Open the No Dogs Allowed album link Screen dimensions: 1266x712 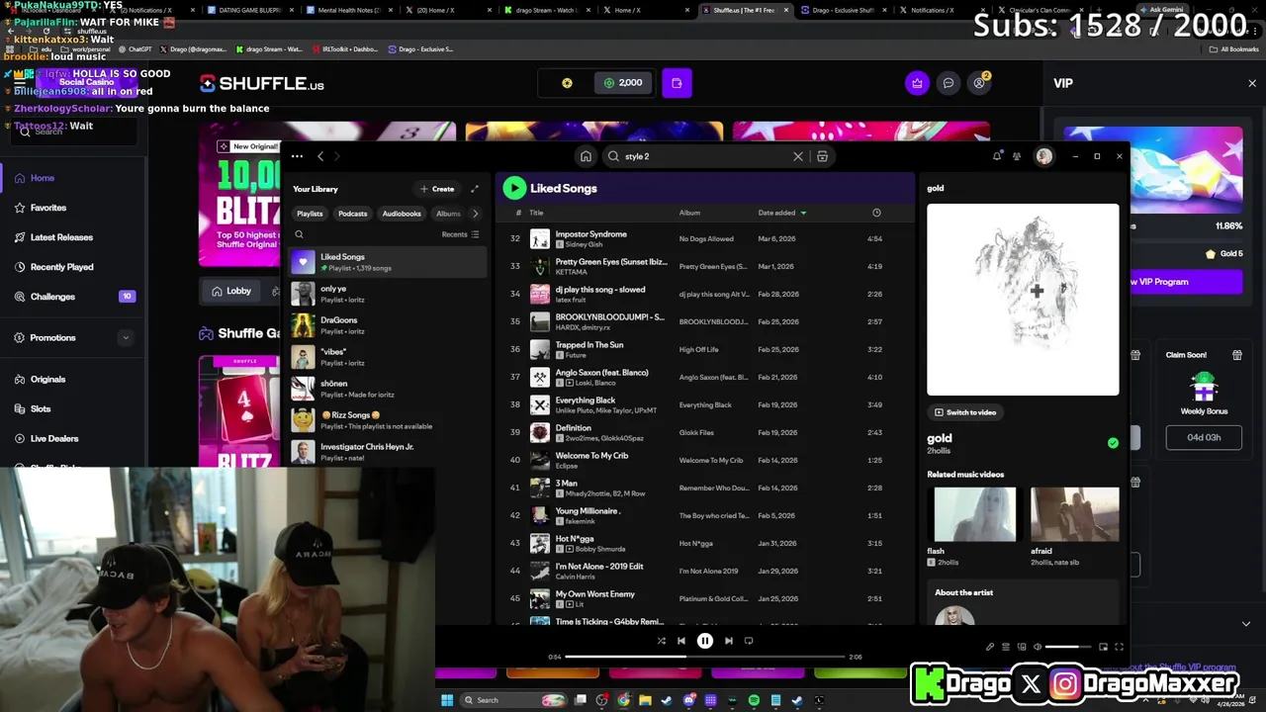[x=706, y=238]
